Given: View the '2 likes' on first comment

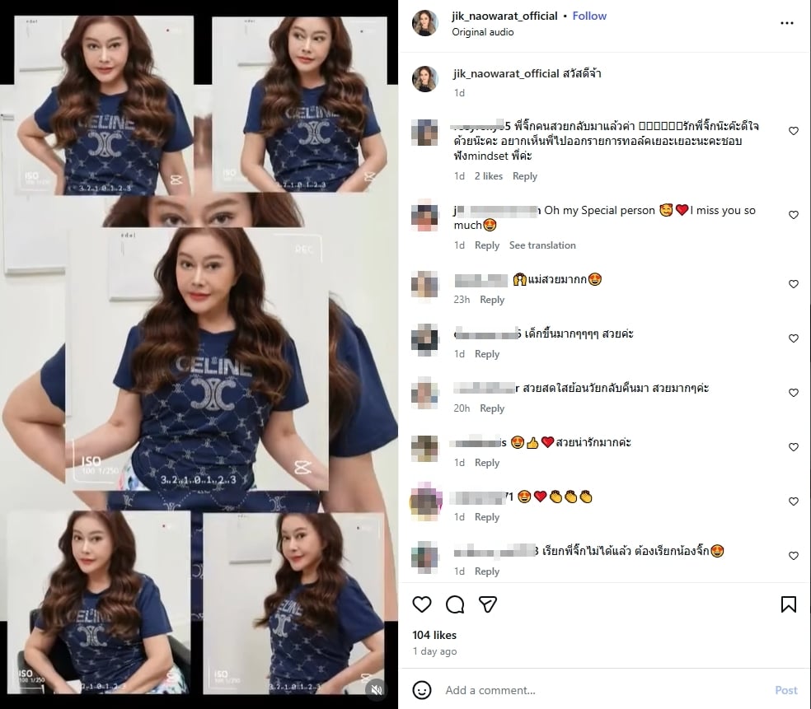Looking at the screenshot, I should pos(489,176).
